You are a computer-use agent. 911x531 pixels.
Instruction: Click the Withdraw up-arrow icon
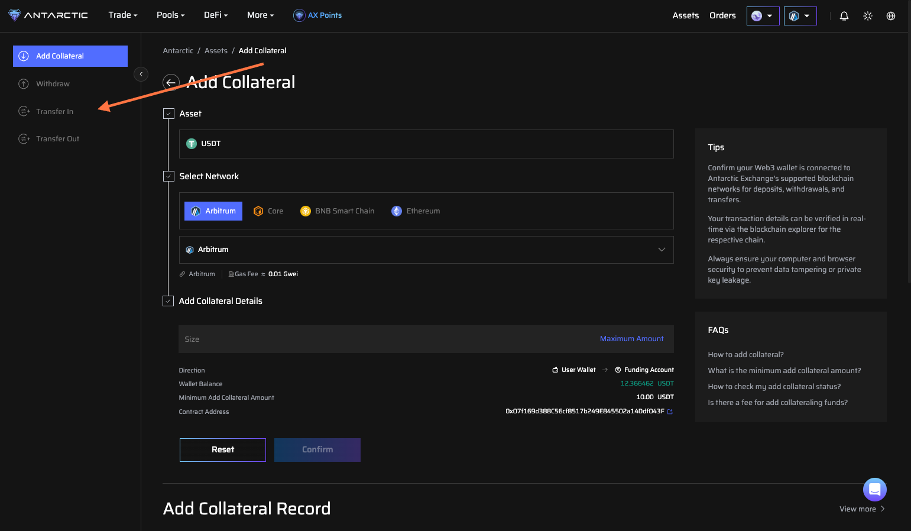click(x=24, y=84)
